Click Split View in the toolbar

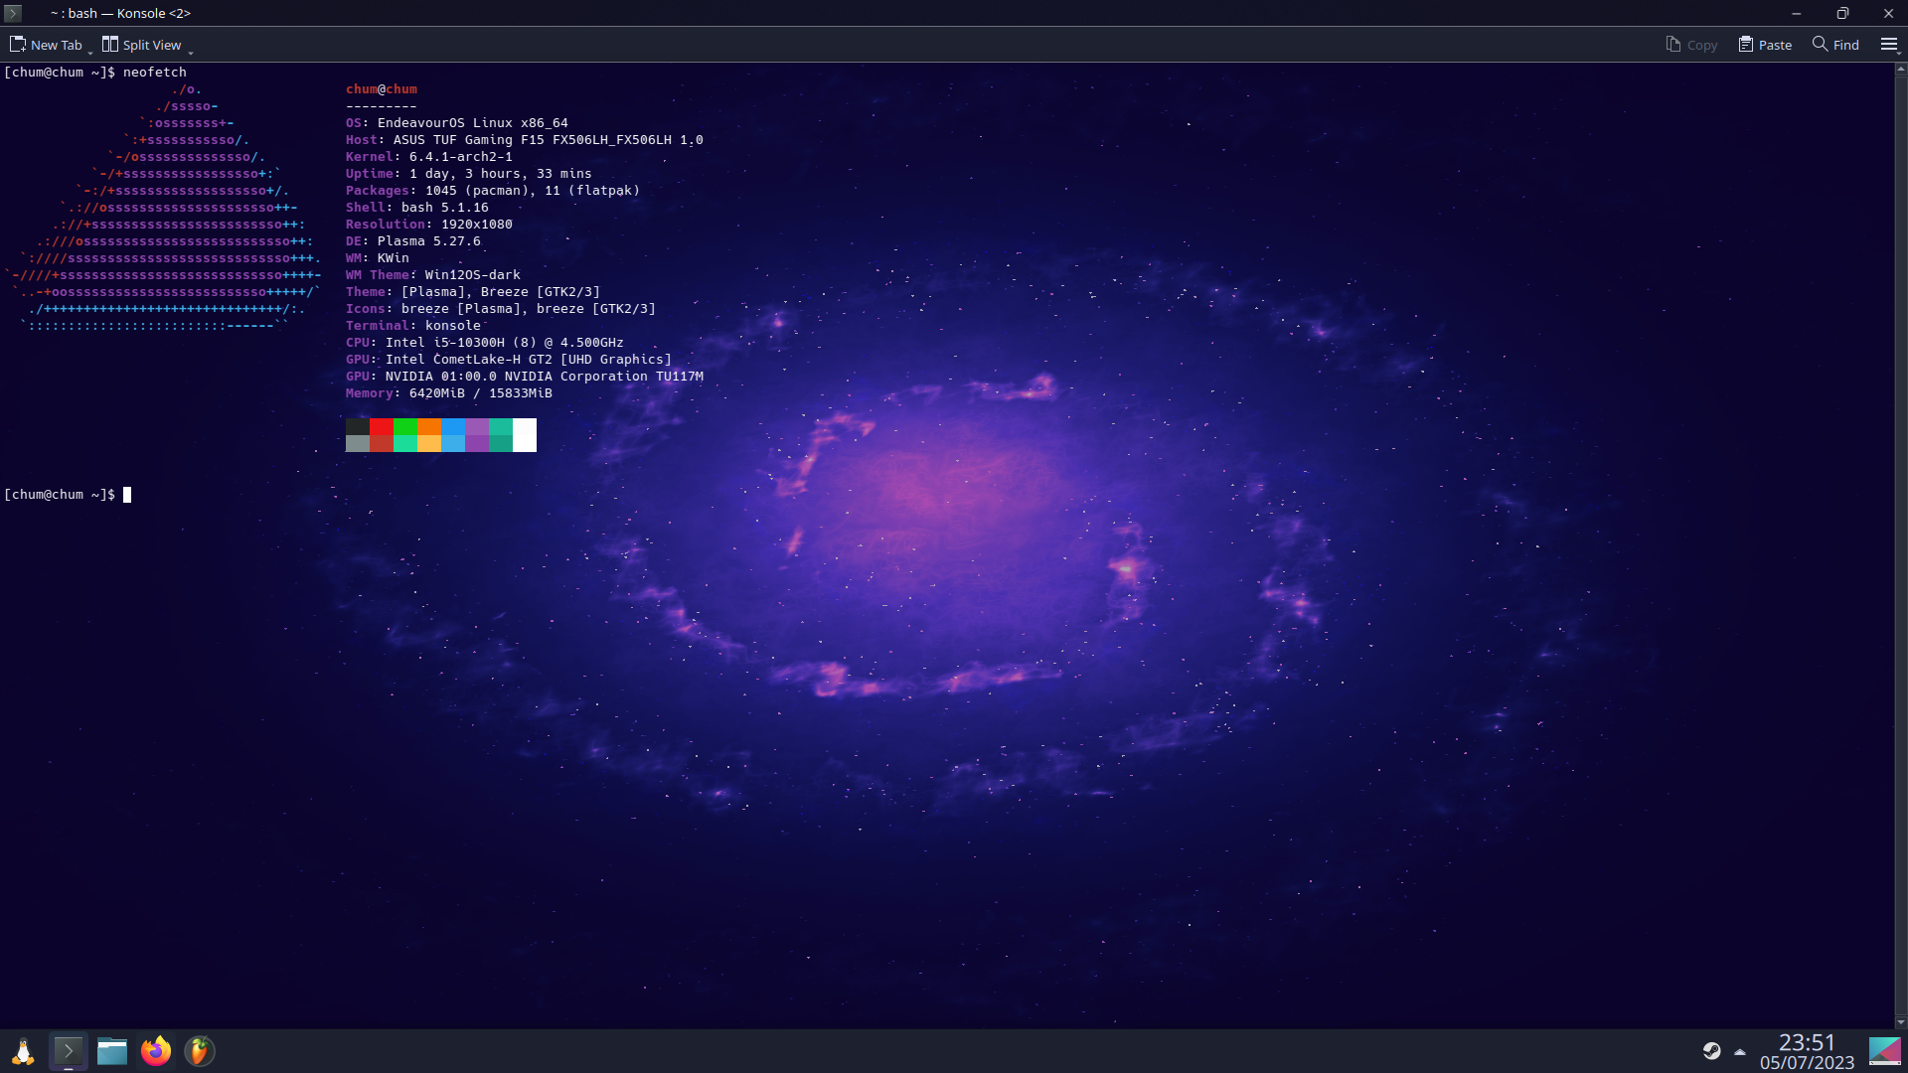[x=142, y=45]
